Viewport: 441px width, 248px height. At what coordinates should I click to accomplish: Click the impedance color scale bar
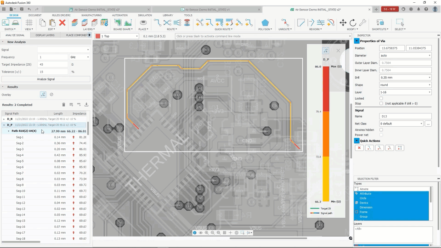pyautogui.click(x=326, y=133)
